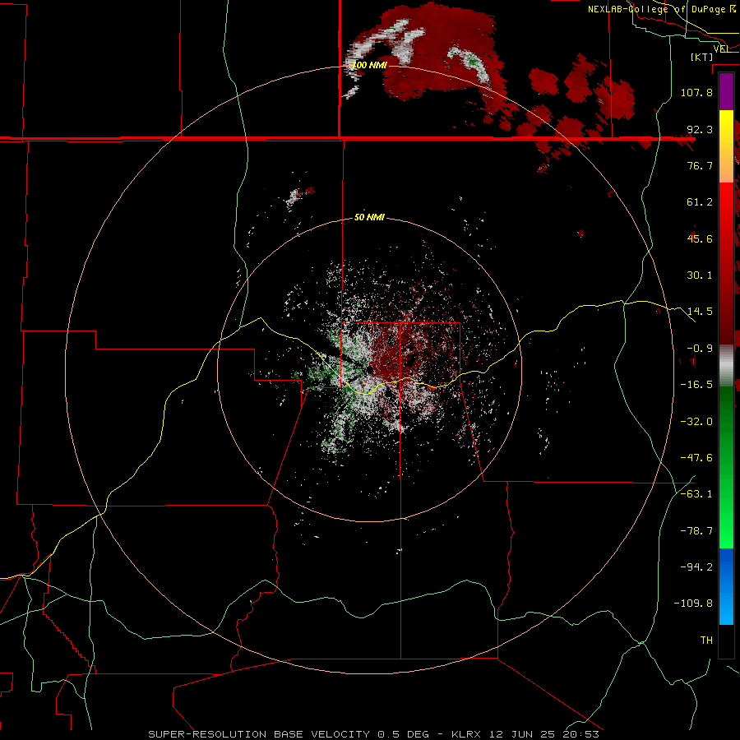This screenshot has width=740, height=740.
Task: Click the -109.8 scale value
Action: [x=694, y=604]
